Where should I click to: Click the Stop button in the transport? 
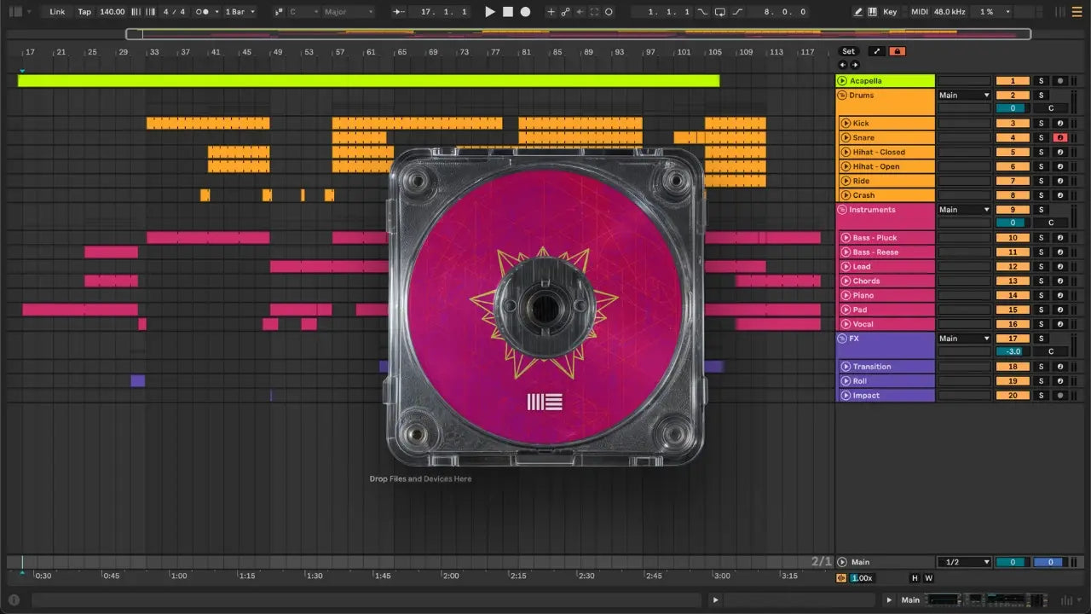tap(507, 12)
